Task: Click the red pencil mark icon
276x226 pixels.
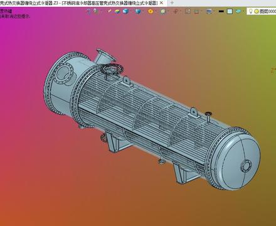Action: pos(110,11)
